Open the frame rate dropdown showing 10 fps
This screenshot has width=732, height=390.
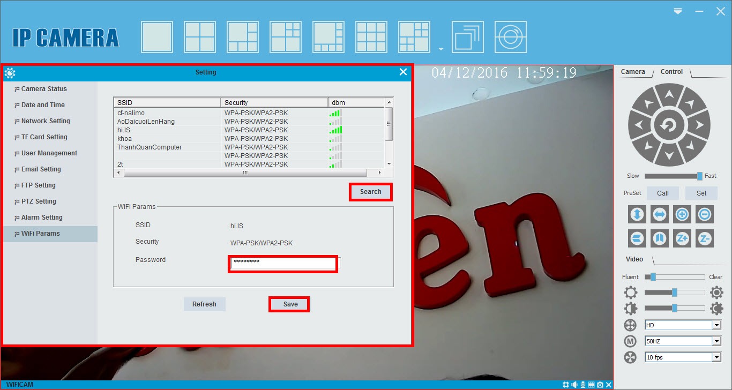point(716,357)
